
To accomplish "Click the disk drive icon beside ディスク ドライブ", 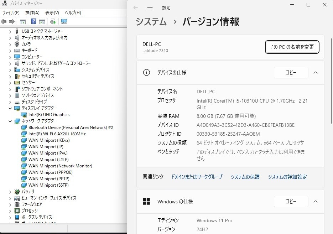I will pyautogui.click(x=17, y=102).
